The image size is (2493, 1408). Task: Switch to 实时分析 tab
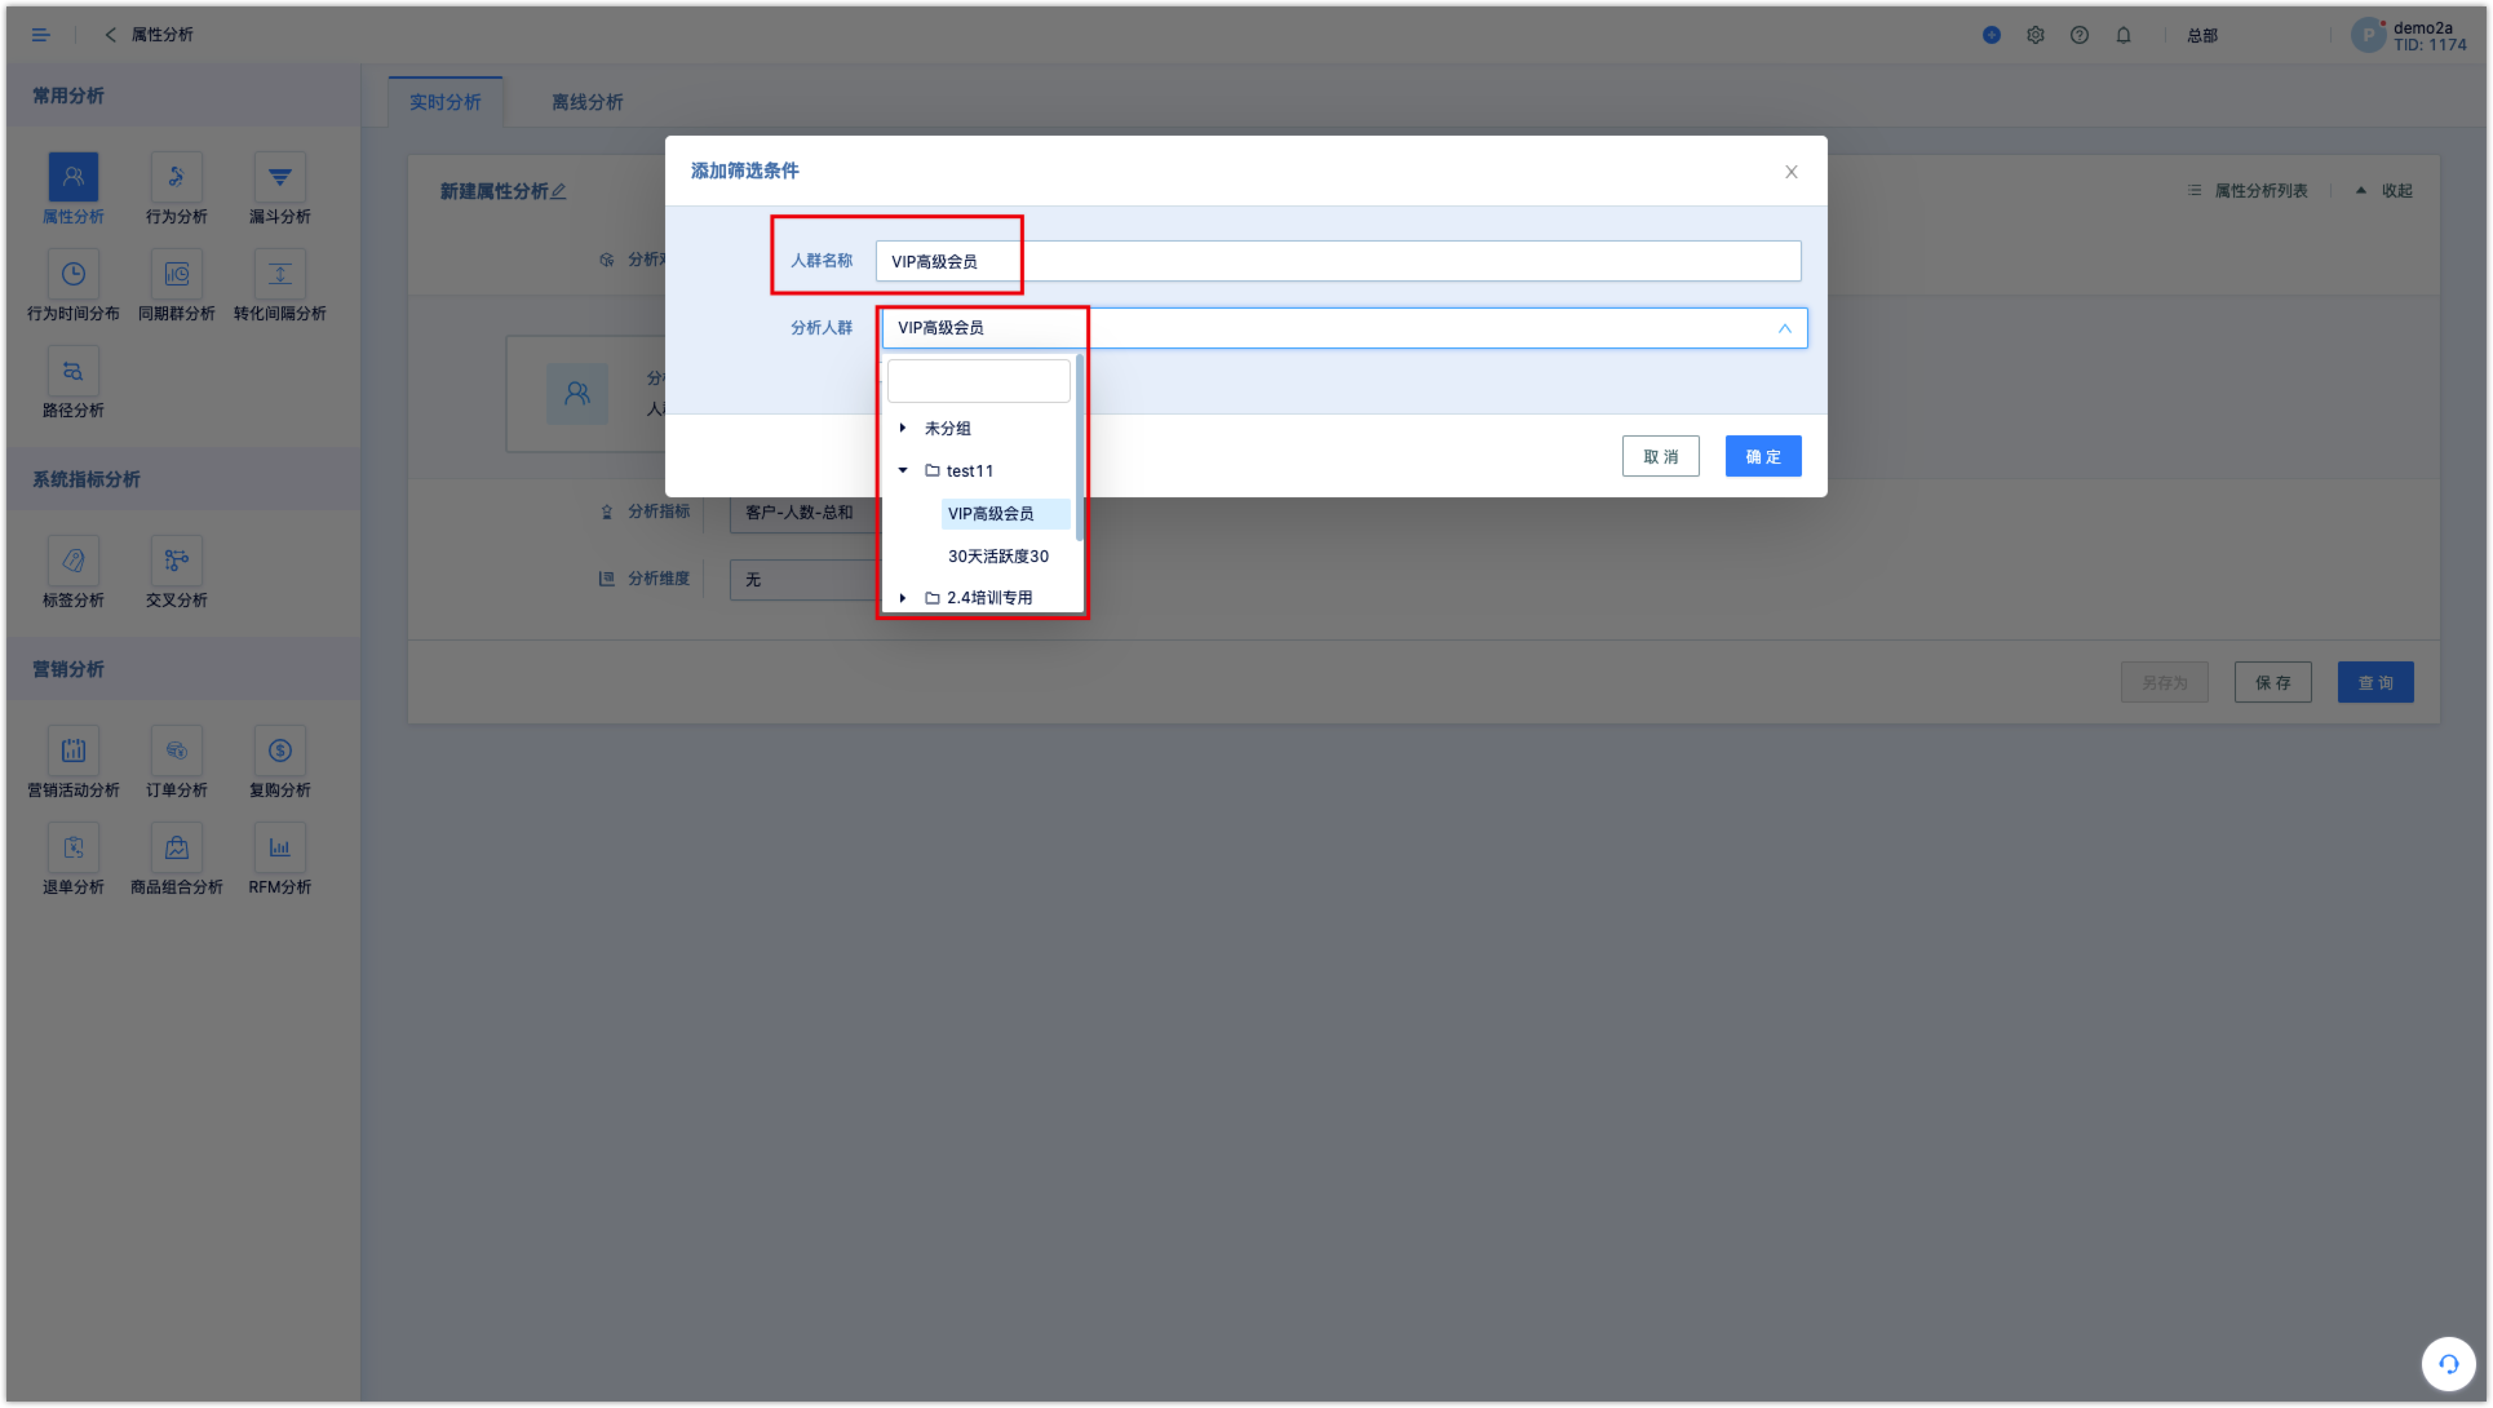pos(445,101)
